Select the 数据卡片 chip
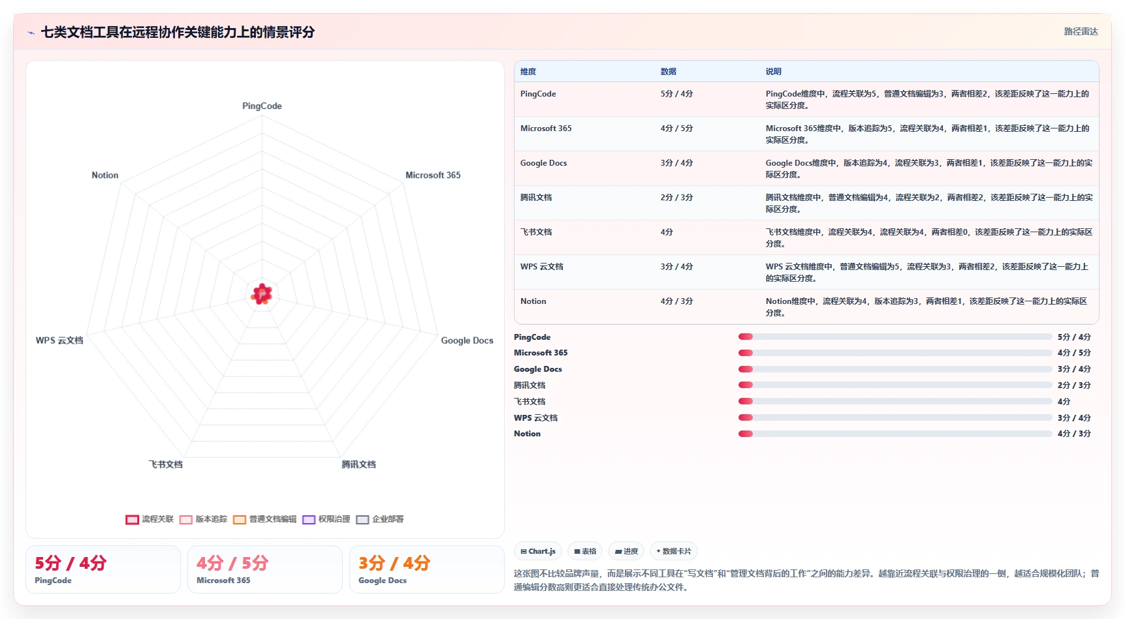The height and width of the screenshot is (619, 1125). coord(674,551)
